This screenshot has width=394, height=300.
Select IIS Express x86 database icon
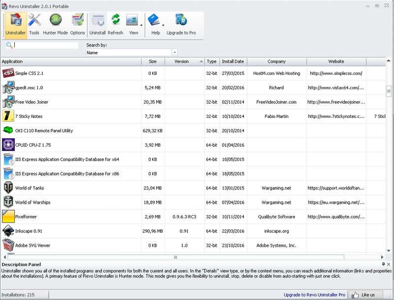coord(8,174)
